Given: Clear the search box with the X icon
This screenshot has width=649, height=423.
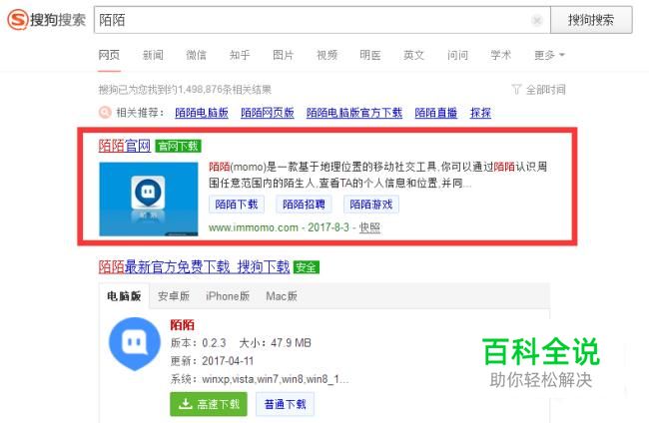Looking at the screenshot, I should 537,20.
